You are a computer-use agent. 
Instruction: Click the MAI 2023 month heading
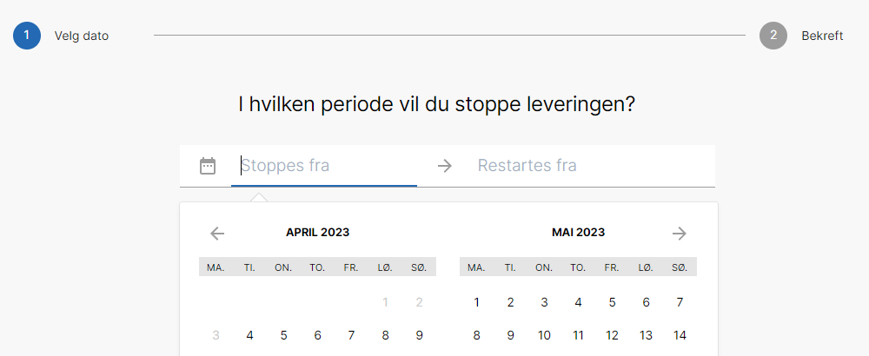click(x=578, y=233)
